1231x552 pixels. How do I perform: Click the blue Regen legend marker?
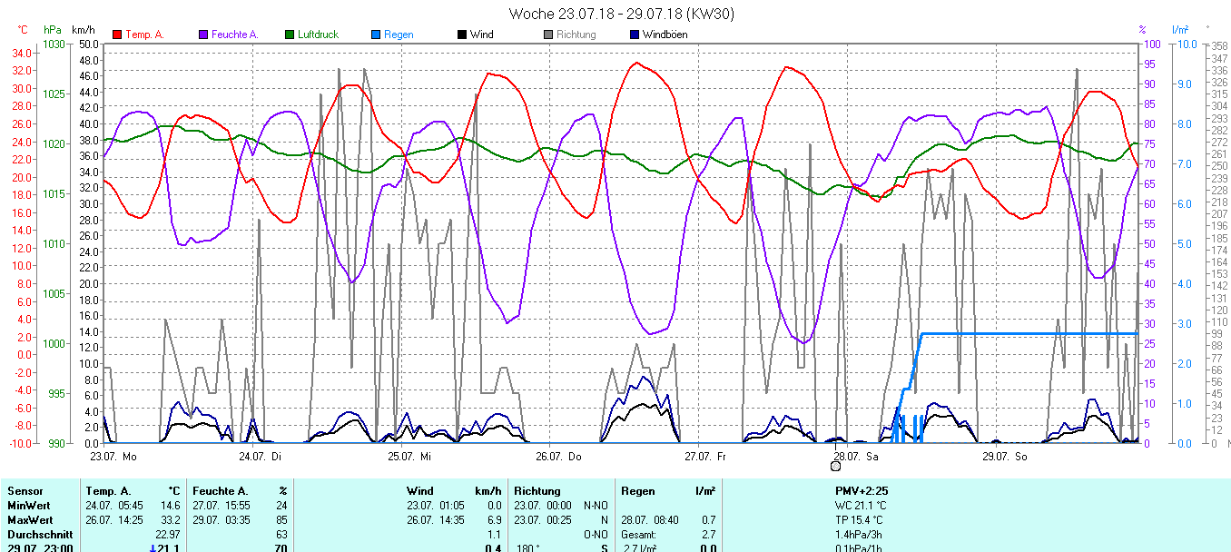[x=377, y=34]
